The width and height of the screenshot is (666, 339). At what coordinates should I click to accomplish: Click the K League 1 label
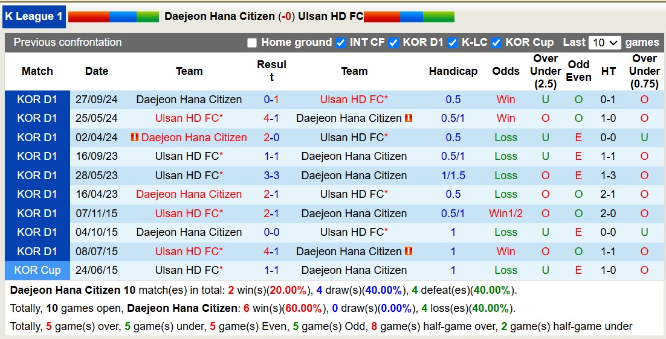point(34,16)
